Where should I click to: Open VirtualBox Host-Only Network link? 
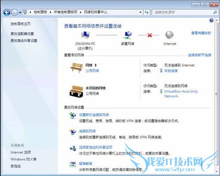pyautogui.click(x=181, y=94)
